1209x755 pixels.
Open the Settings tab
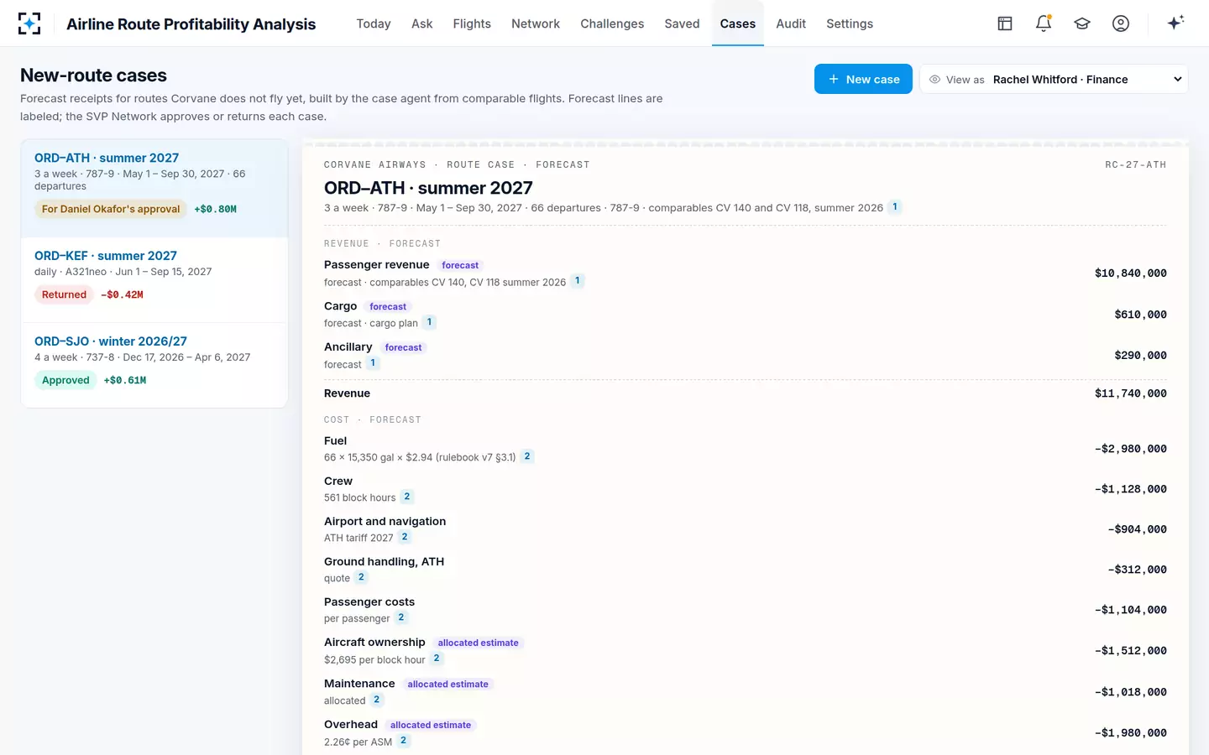850,23
